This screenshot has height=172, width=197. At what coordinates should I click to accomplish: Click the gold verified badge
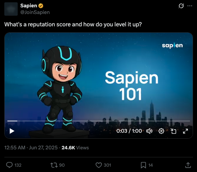coord(41,6)
